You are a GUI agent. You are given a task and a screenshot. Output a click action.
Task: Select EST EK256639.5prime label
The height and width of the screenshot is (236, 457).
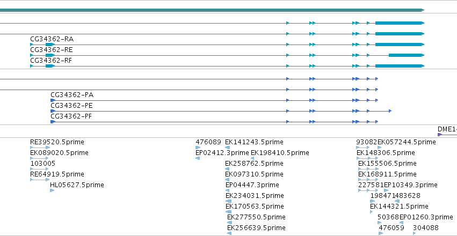click(x=256, y=228)
